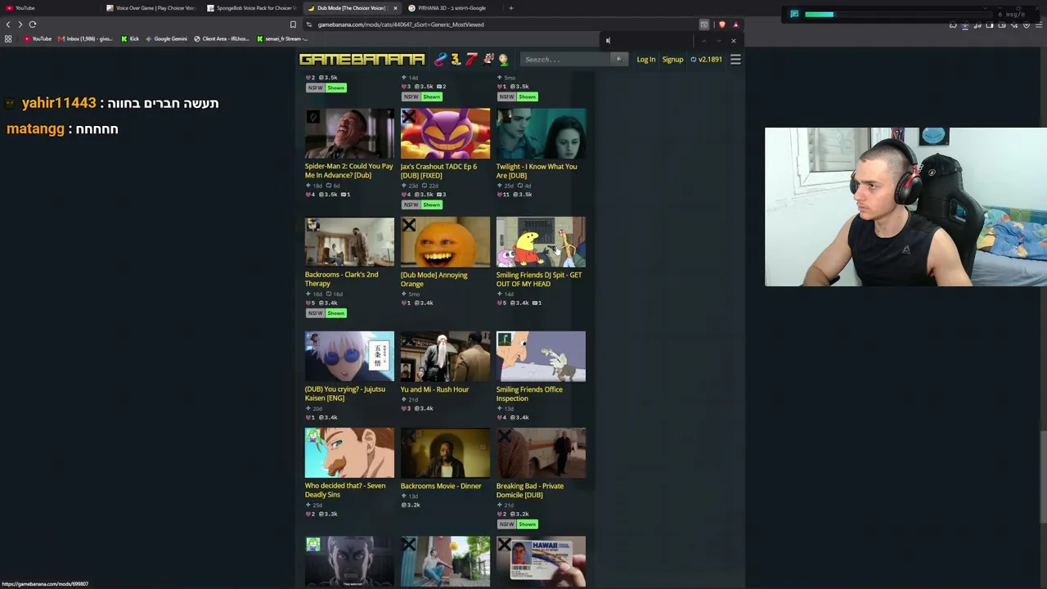
Task: Click the browser forward arrow
Action: pos(20,25)
